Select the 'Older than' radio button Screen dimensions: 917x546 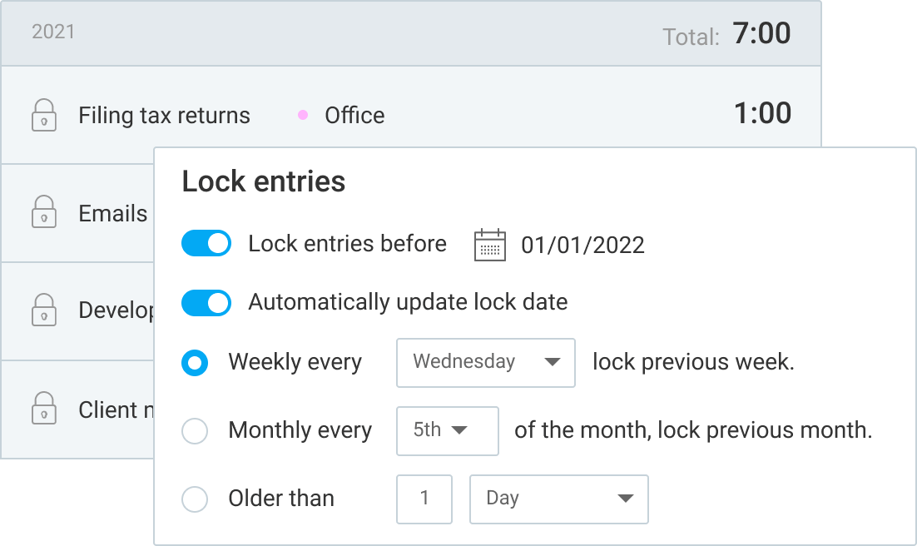point(195,499)
